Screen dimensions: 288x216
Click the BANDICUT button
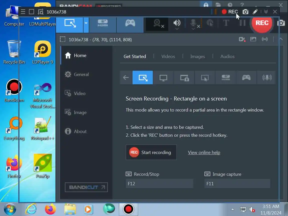[86, 187]
